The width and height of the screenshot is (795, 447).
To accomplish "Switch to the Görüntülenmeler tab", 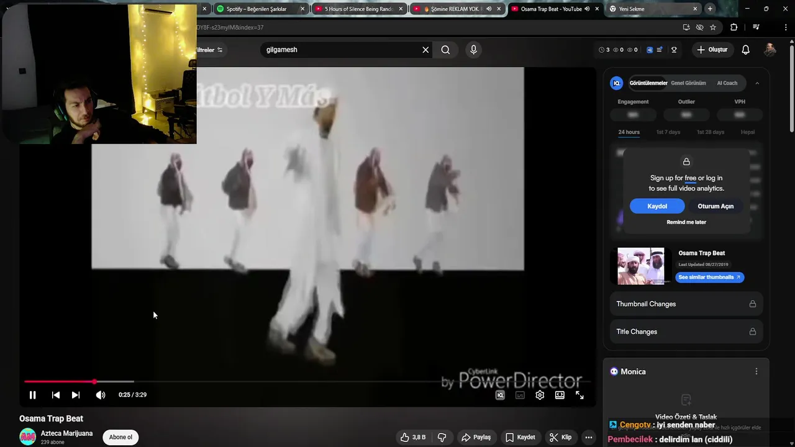I will (648, 83).
